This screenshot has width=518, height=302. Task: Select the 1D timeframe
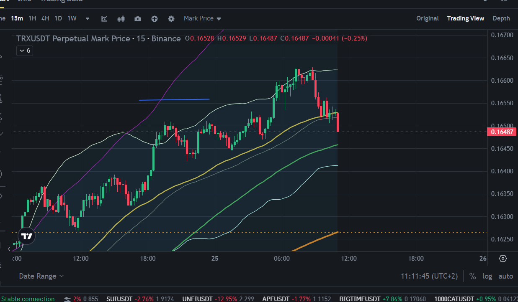click(x=58, y=18)
